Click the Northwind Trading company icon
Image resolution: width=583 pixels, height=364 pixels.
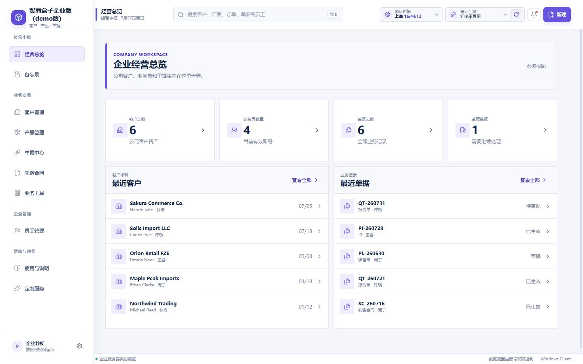click(119, 307)
